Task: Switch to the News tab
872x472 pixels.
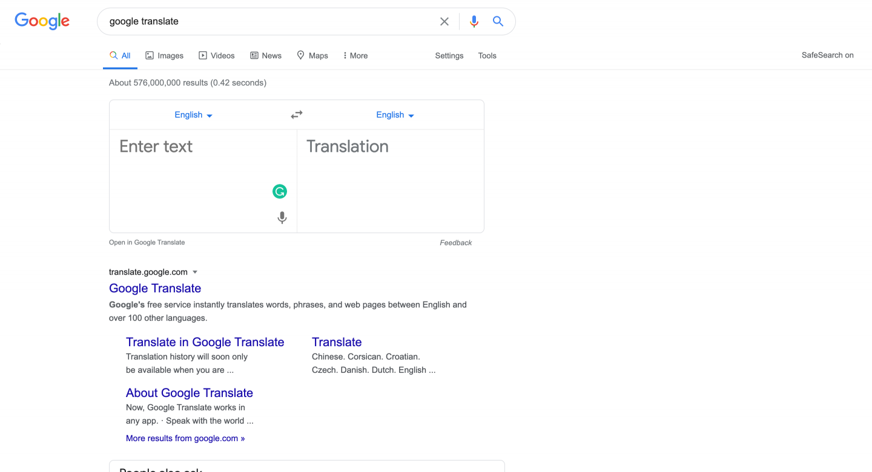Action: (x=266, y=56)
